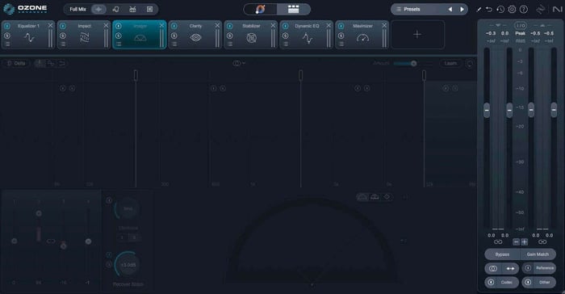Link output gain channels
Image resolution: width=565 pixels, height=294 pixels.
[542, 241]
